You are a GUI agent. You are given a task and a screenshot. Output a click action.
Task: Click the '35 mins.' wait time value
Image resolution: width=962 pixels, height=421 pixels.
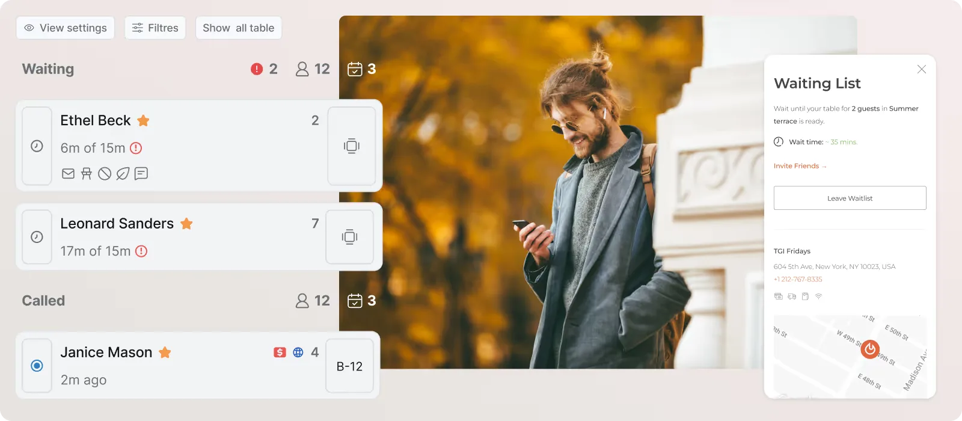coord(844,142)
